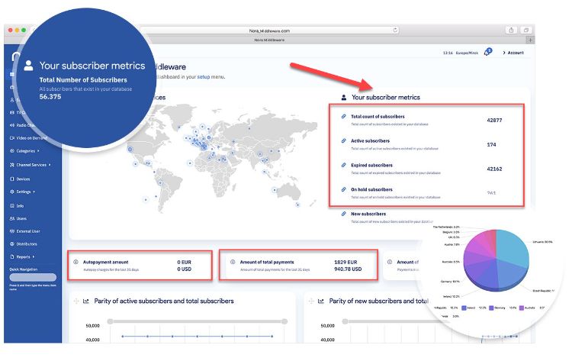Open Video on Demand camera icon in sidebar
The image size is (572, 361).
pos(12,138)
